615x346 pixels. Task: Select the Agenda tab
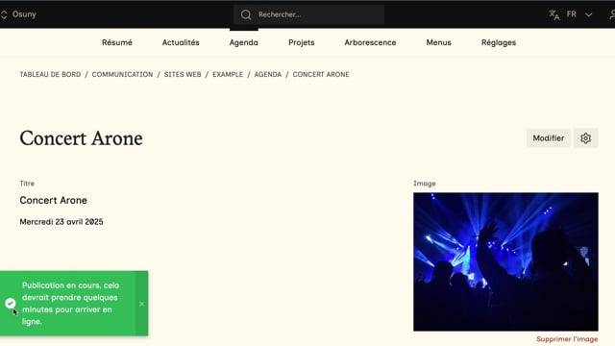(243, 42)
